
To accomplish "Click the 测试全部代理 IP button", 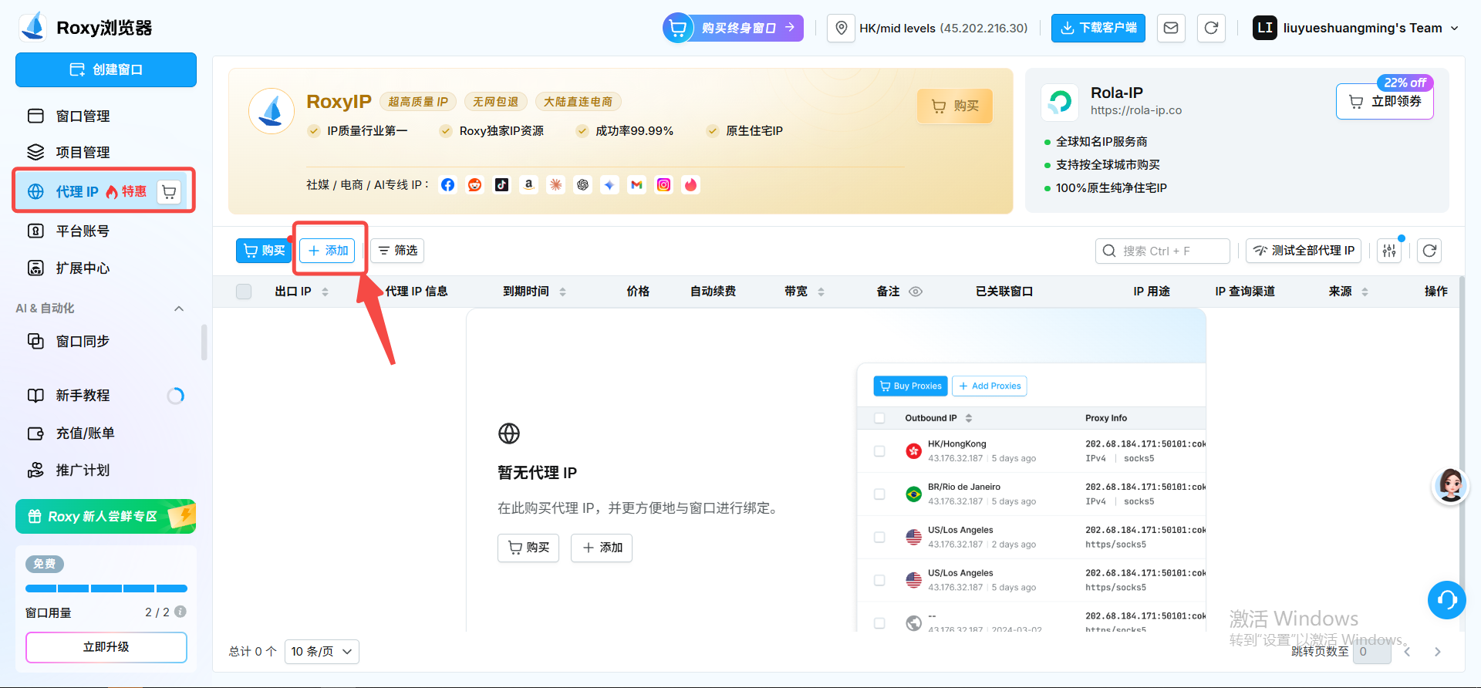I will pos(1304,251).
